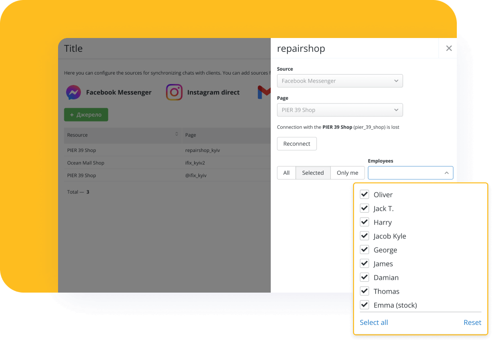Image resolution: width=493 pixels, height=342 pixels.
Task: Collapse the Employees dropdown chevron
Action: point(446,173)
